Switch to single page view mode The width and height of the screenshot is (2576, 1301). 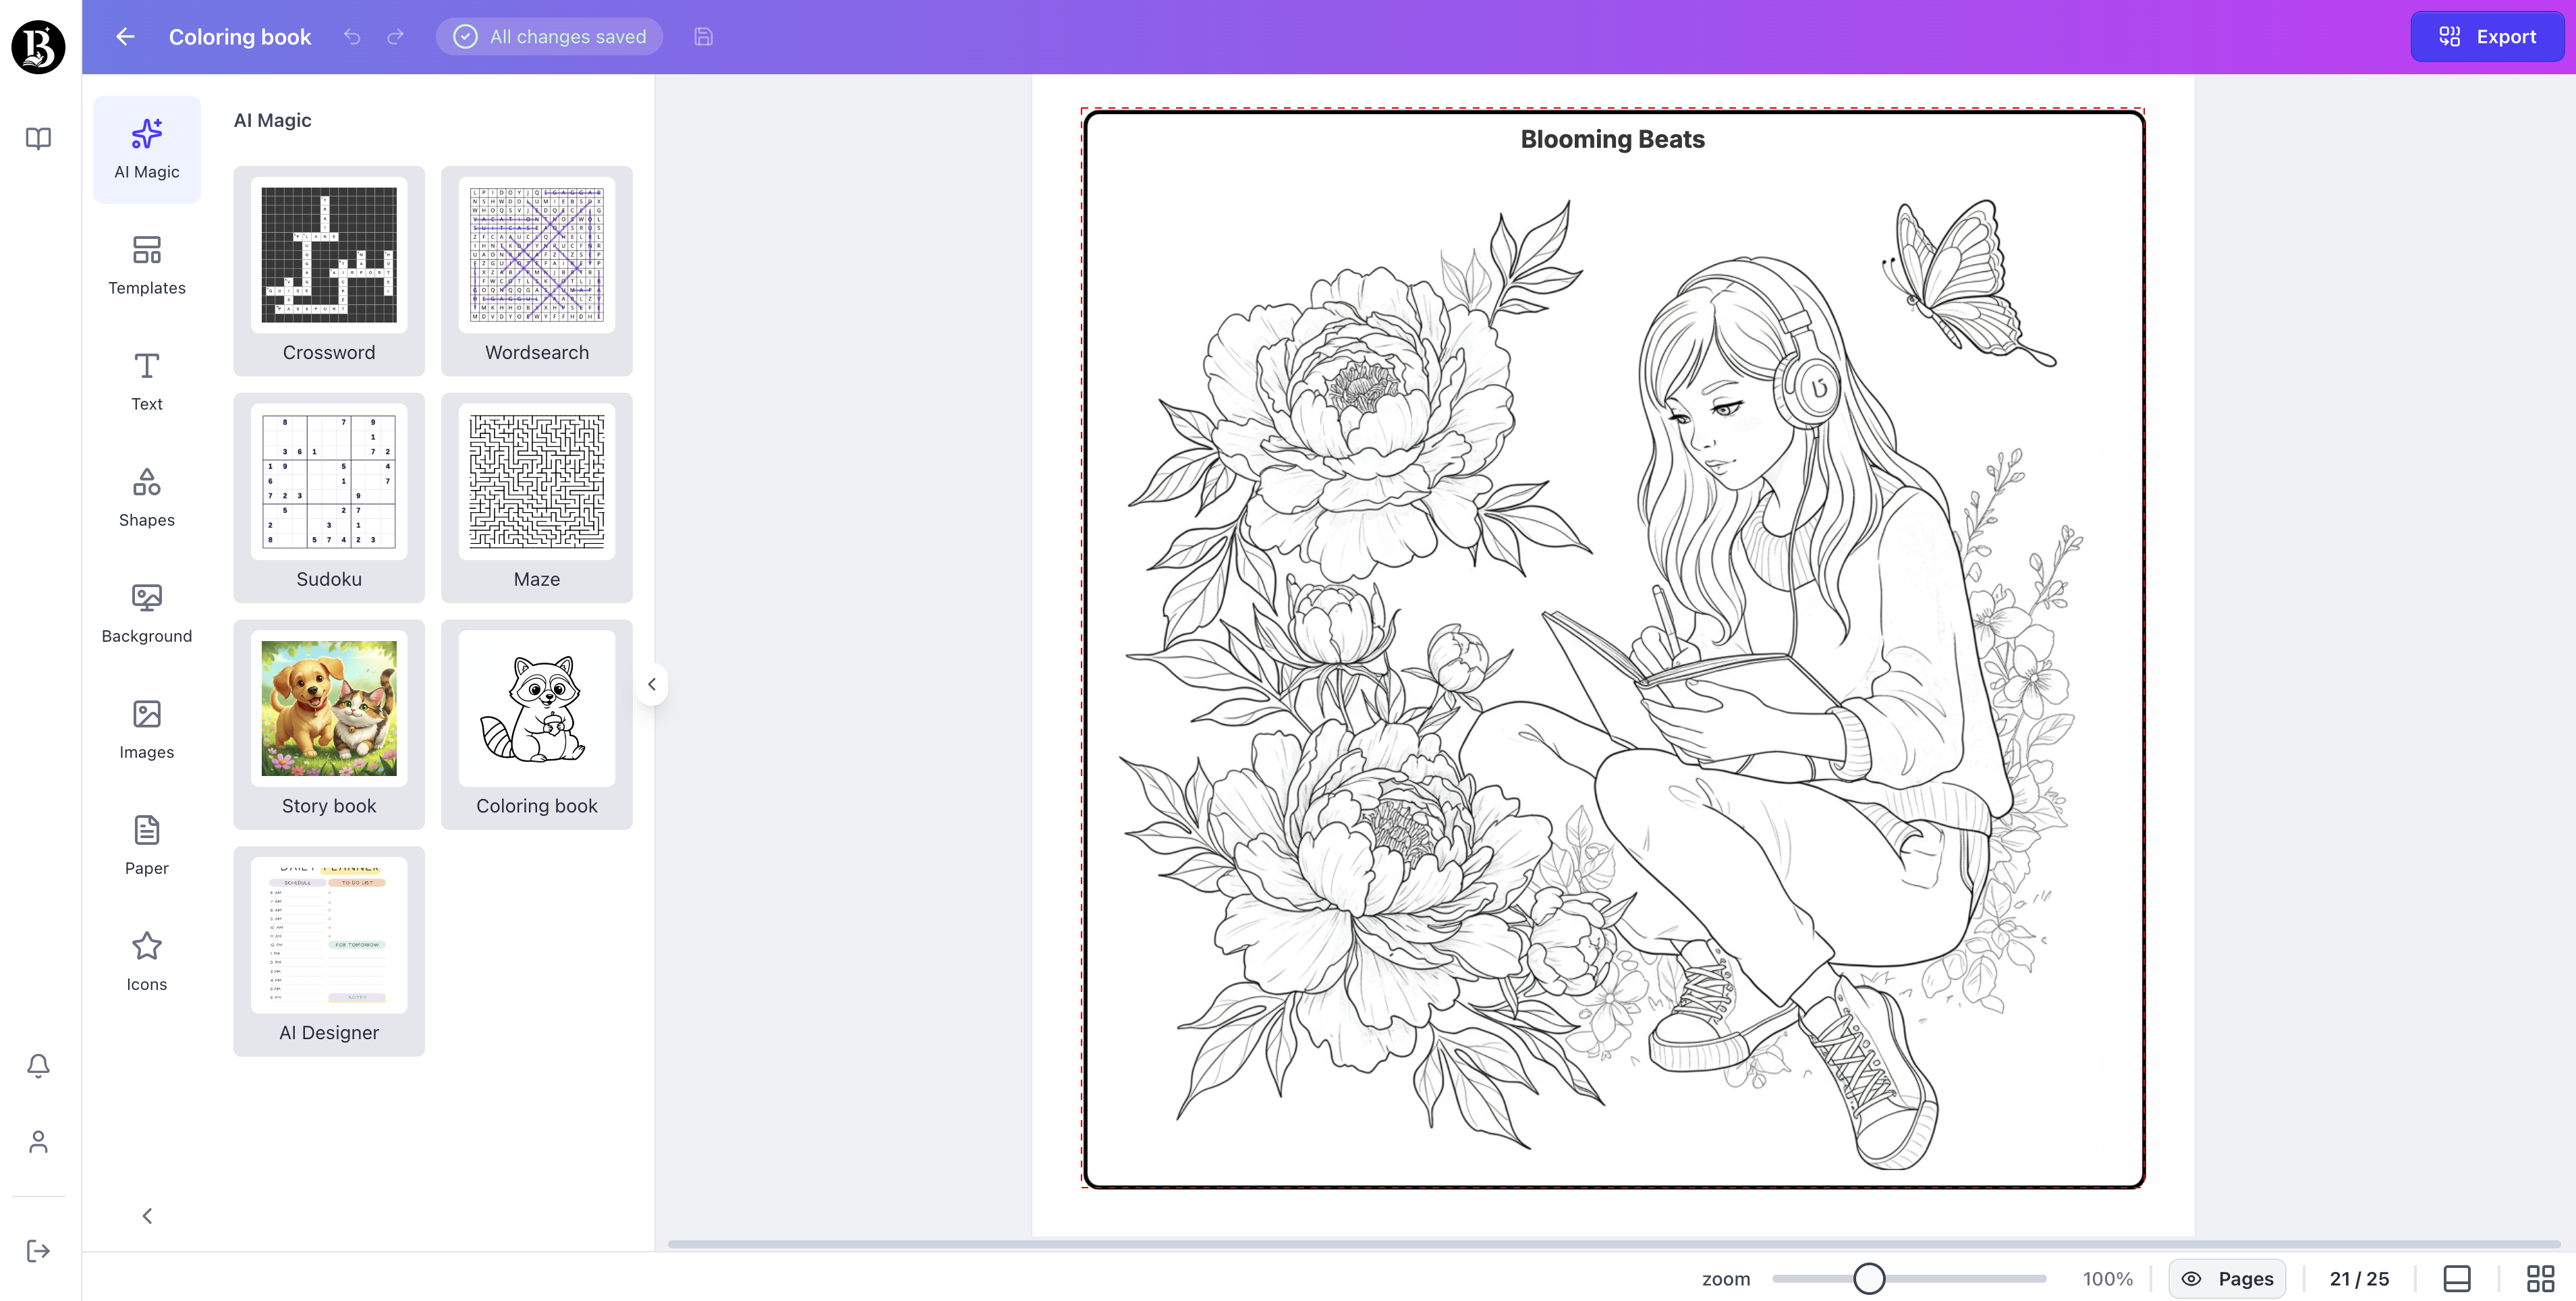pos(2457,1278)
